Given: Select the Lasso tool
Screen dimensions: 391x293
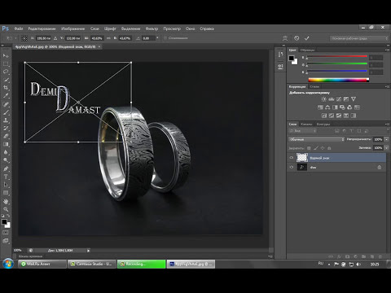Looking at the screenshot, I should click(6, 72).
